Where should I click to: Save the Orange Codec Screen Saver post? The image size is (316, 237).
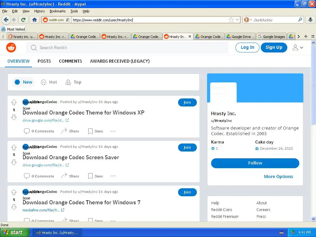[x=96, y=176]
